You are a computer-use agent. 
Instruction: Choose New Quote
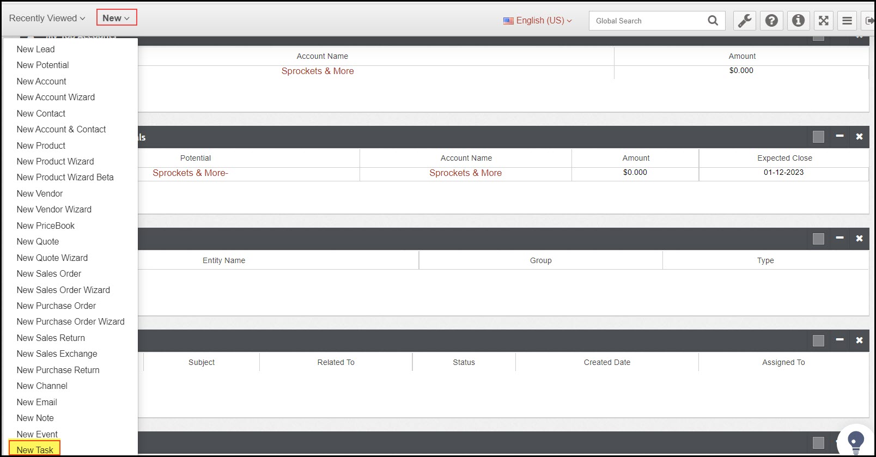pos(38,241)
